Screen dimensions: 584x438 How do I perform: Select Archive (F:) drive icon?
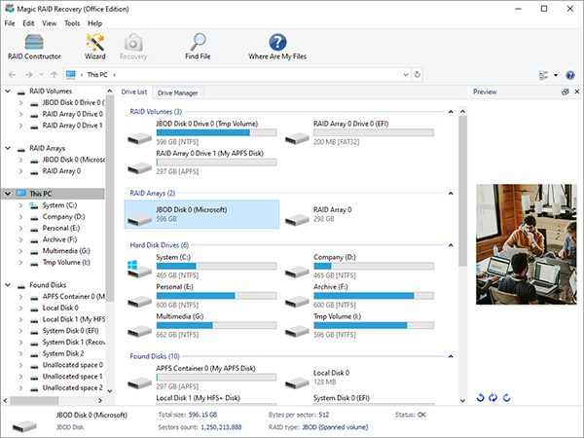pyautogui.click(x=297, y=302)
